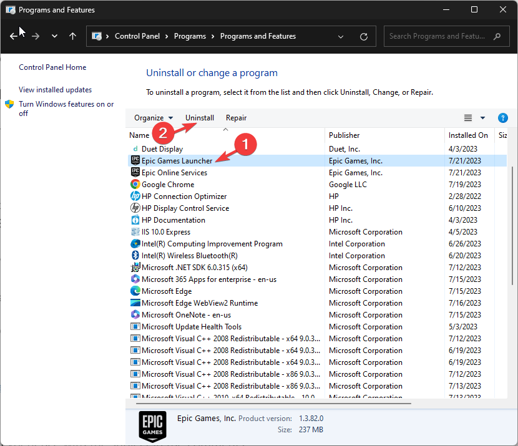Click the Intel Wireless Bluetooth icon
This screenshot has height=446, width=518.
(135, 256)
